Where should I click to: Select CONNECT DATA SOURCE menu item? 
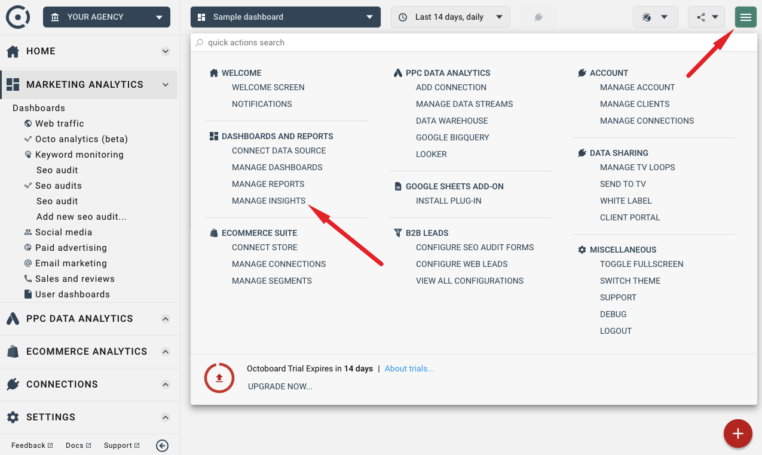pos(279,150)
